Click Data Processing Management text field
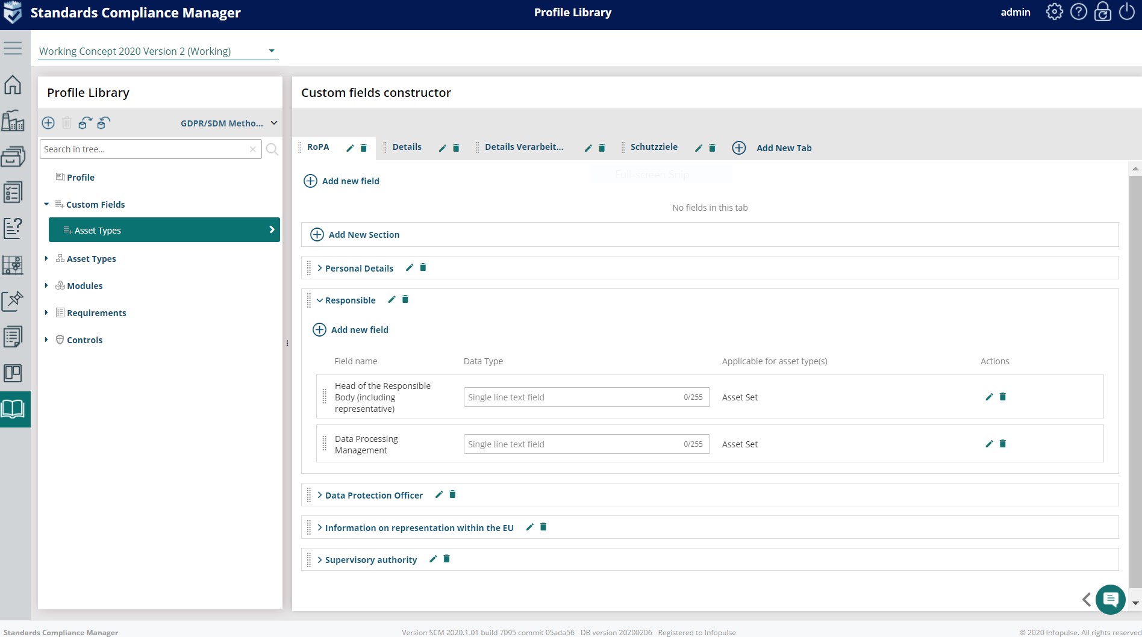The height and width of the screenshot is (637, 1142). pos(587,444)
